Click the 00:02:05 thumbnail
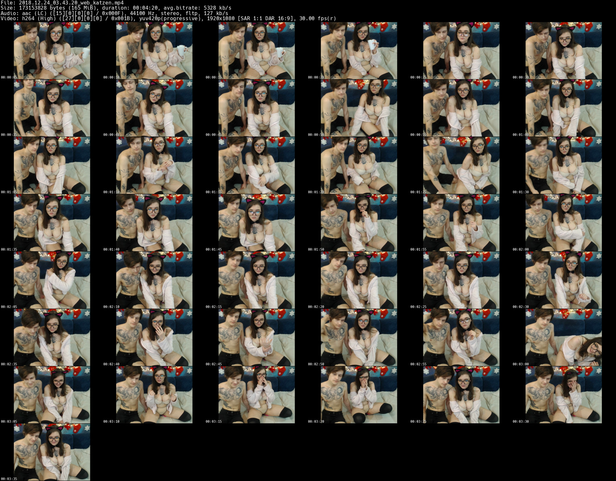 (x=52, y=280)
